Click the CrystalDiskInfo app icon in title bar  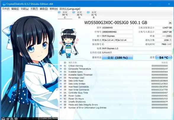(4, 4)
